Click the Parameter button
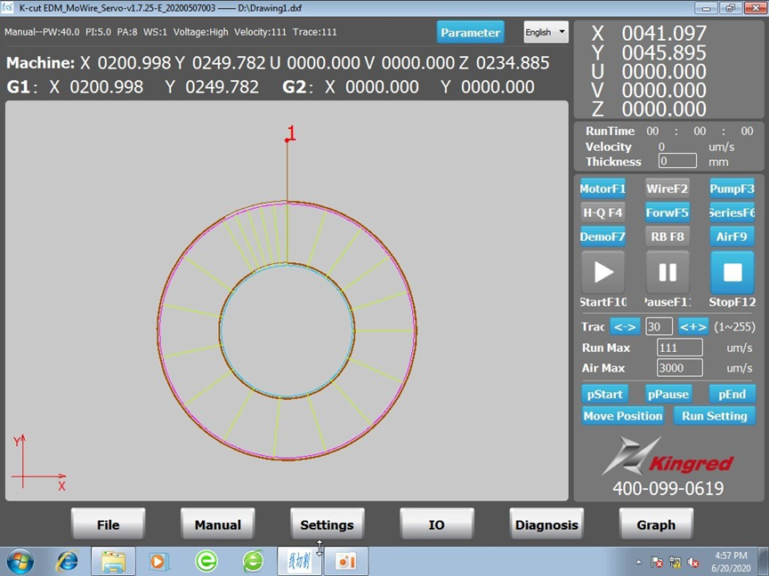Image resolution: width=769 pixels, height=576 pixels. pyautogui.click(x=470, y=32)
